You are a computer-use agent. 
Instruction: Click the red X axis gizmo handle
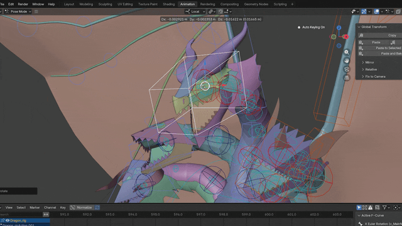point(346,37)
